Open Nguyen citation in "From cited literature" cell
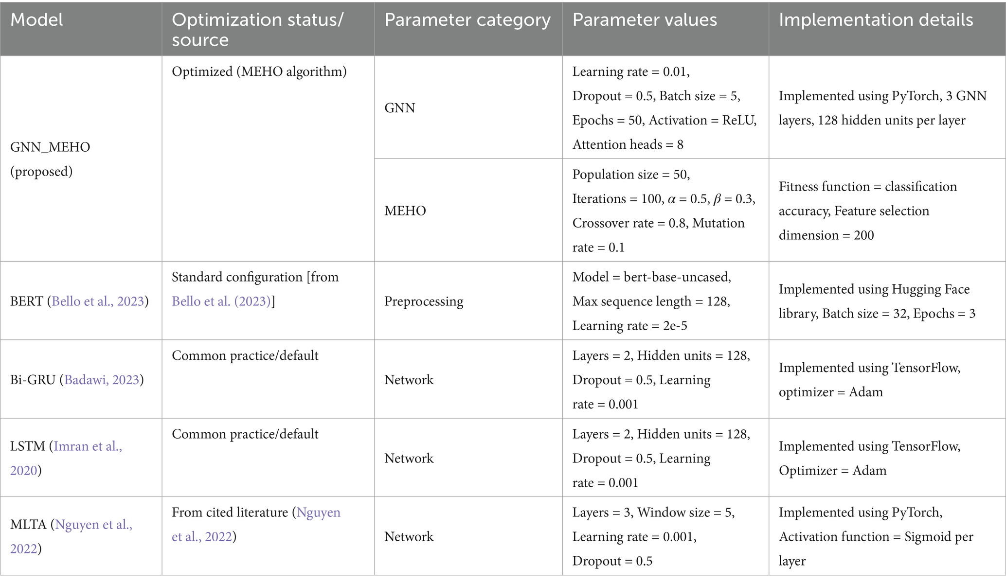 pyautogui.click(x=318, y=513)
